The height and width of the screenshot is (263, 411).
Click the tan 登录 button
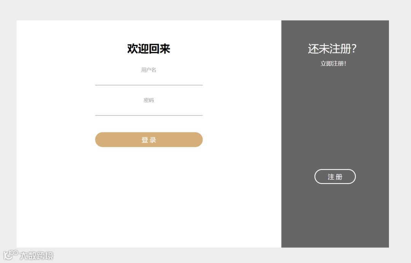coord(149,139)
